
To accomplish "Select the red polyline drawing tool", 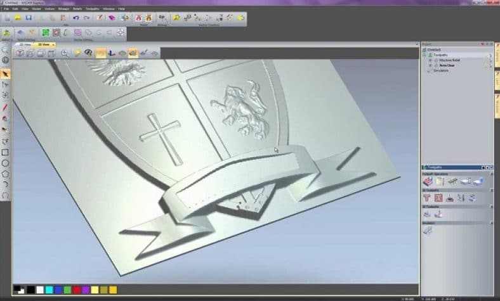I will click(x=5, y=108).
